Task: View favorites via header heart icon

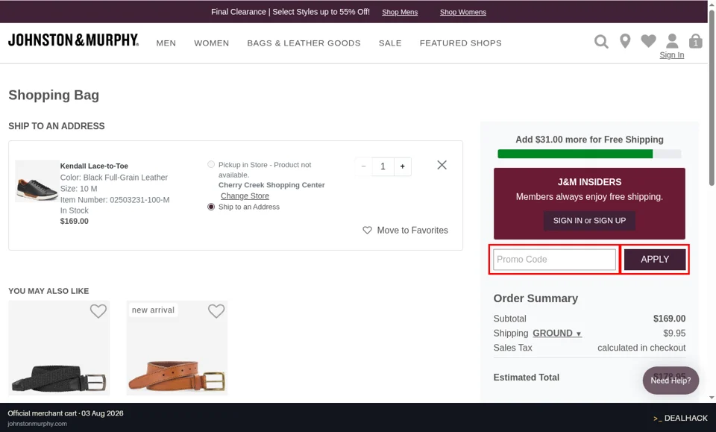Action: (x=648, y=41)
